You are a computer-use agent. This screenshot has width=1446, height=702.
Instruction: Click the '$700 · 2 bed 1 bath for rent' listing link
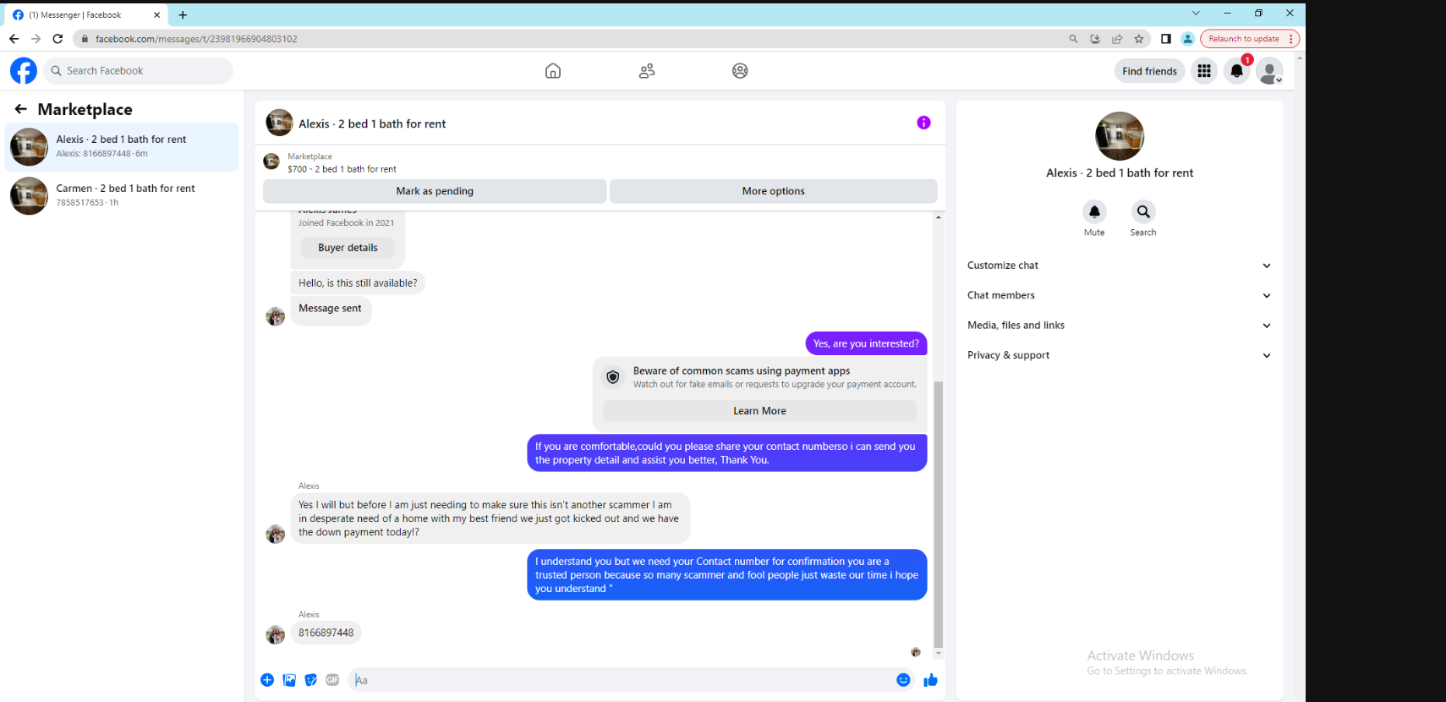342,169
